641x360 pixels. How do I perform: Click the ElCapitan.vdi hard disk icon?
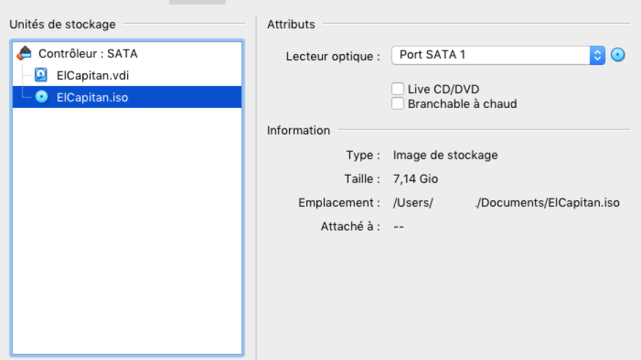pos(41,75)
